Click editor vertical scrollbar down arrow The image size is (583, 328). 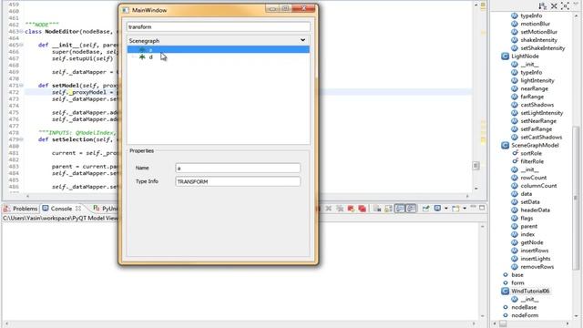(476, 189)
